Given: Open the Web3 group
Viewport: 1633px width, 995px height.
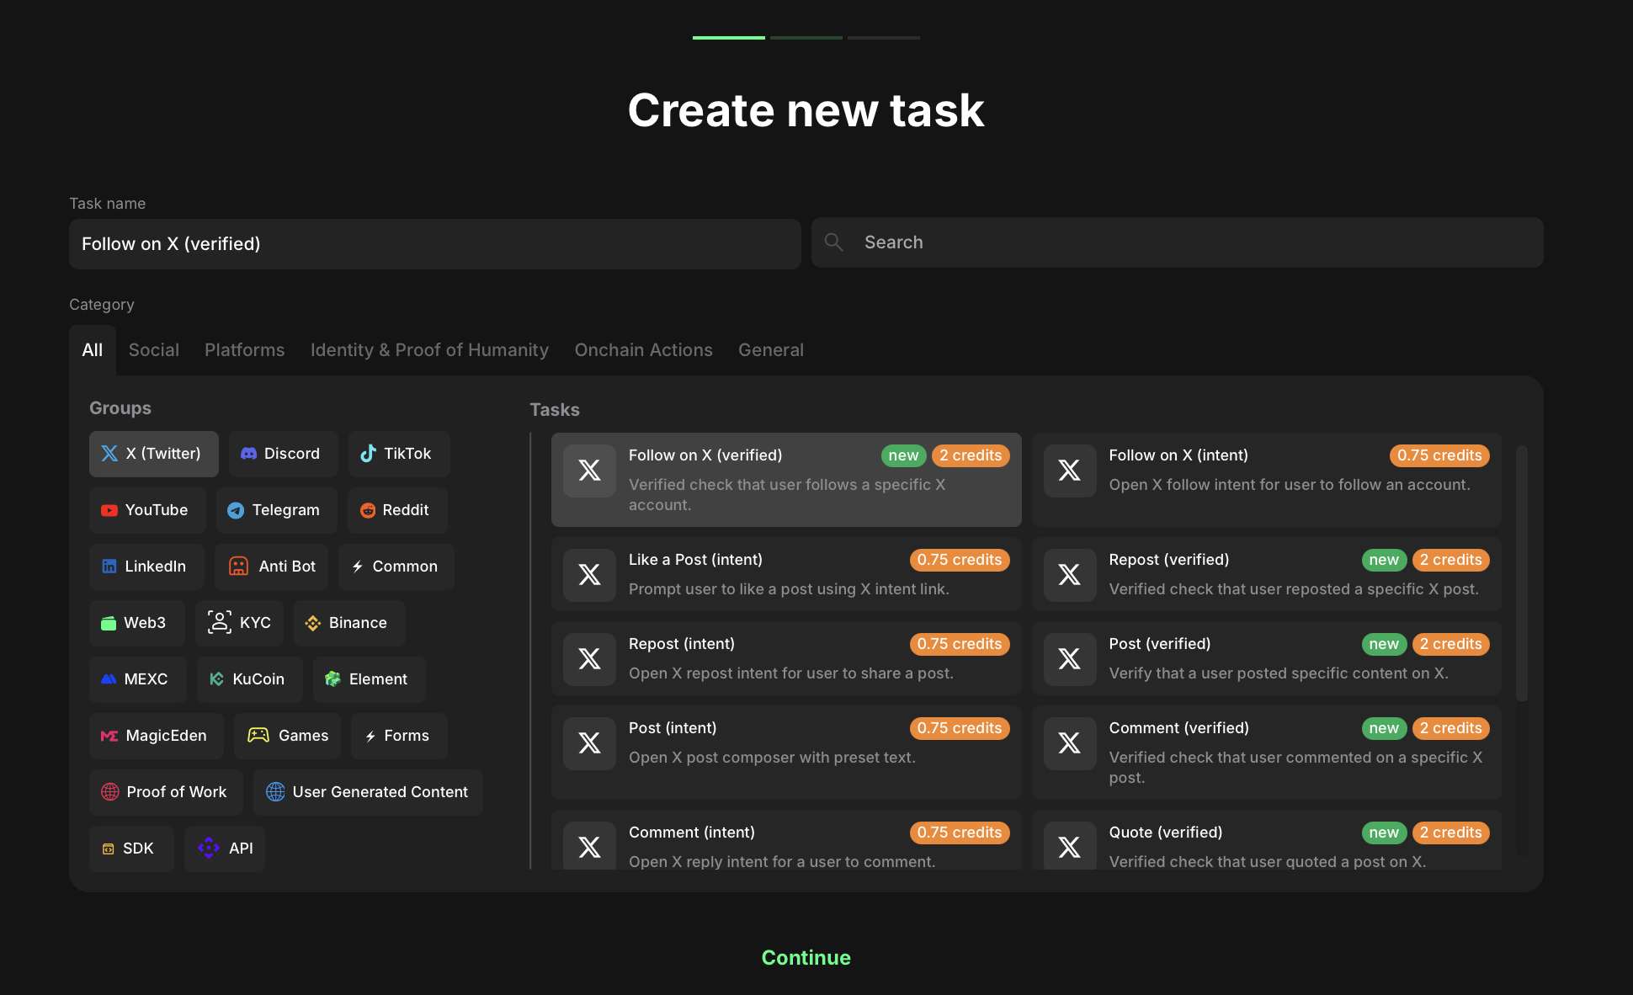Looking at the screenshot, I should tap(137, 623).
